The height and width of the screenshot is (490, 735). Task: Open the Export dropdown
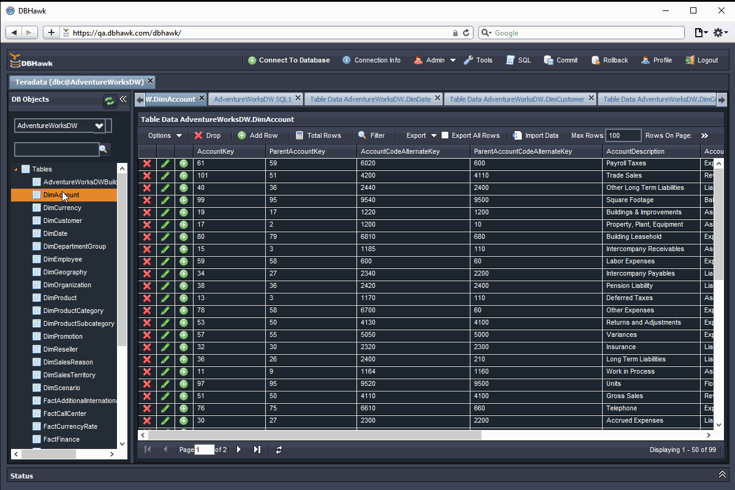point(421,135)
